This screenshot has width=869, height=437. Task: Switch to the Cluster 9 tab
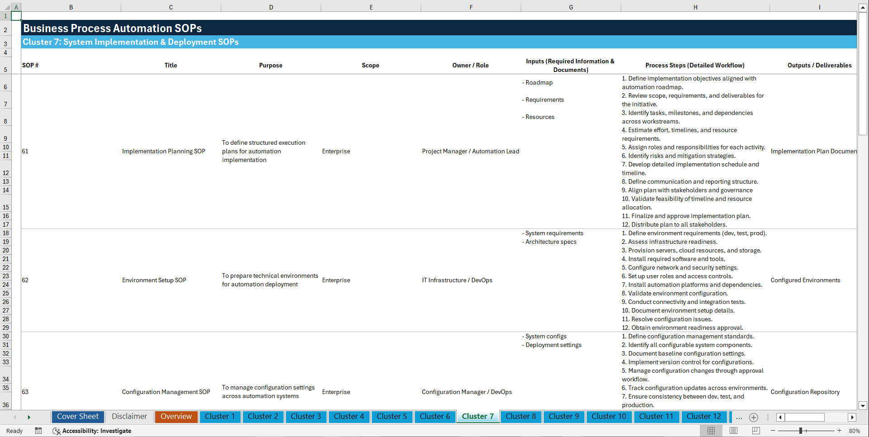click(564, 417)
